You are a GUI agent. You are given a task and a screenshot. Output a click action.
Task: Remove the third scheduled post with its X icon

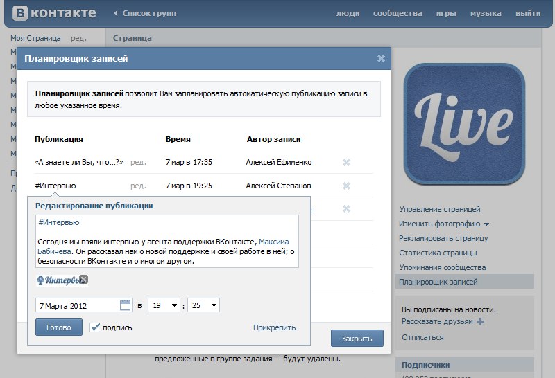click(x=346, y=209)
